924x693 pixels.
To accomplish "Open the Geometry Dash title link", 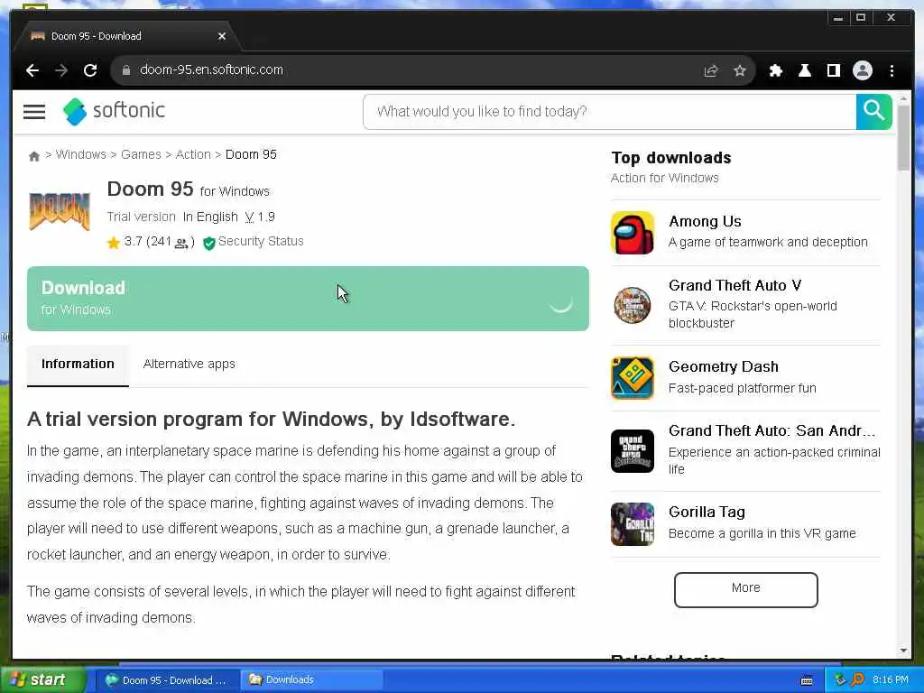I will (x=723, y=366).
